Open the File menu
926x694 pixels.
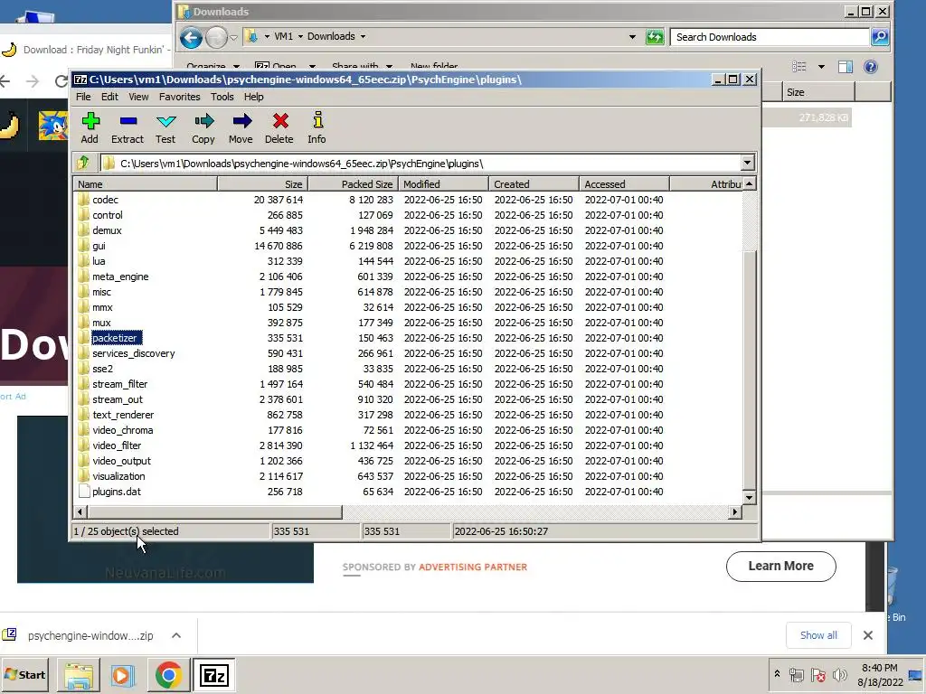[x=83, y=97]
